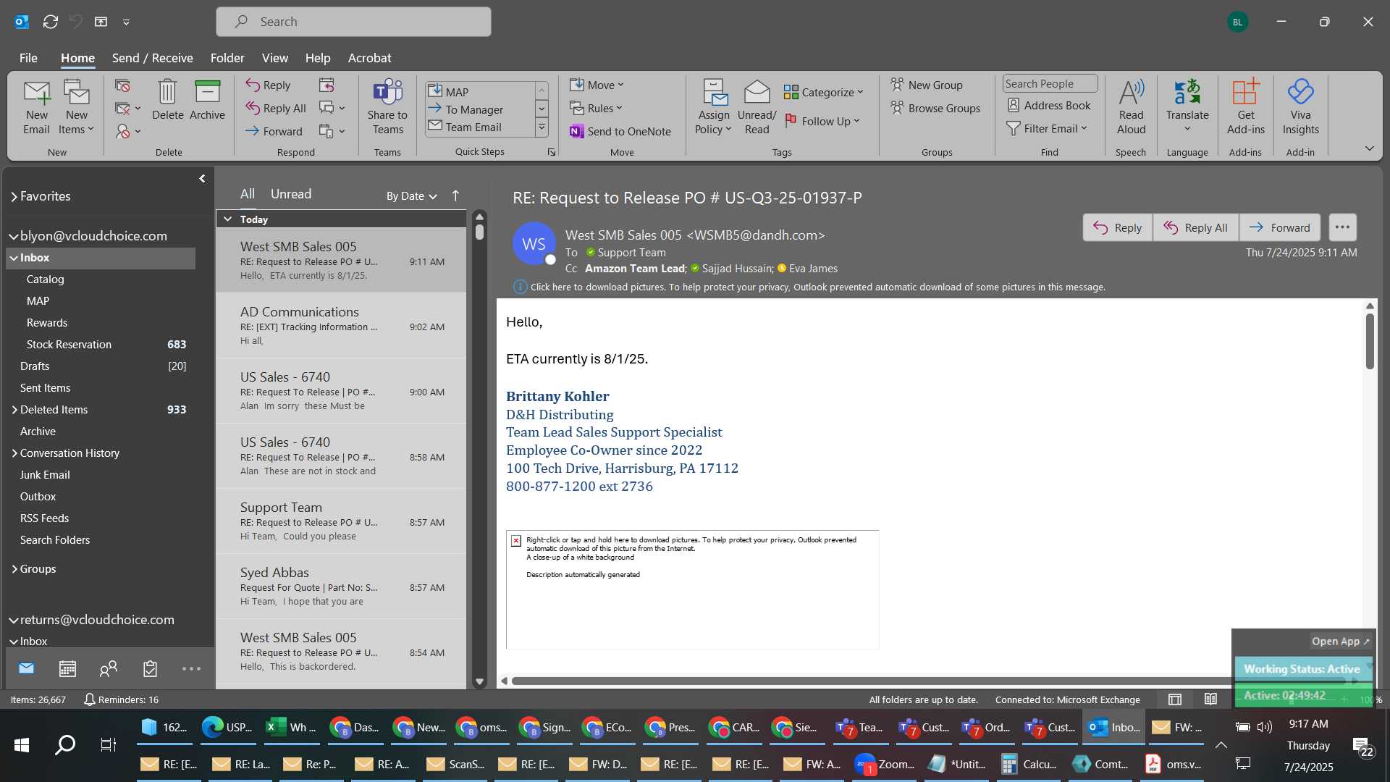Open the Follow Up dropdown

822,121
